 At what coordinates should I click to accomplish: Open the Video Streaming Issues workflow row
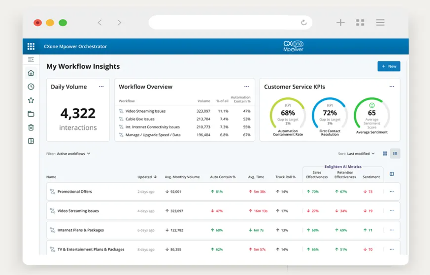(x=78, y=211)
